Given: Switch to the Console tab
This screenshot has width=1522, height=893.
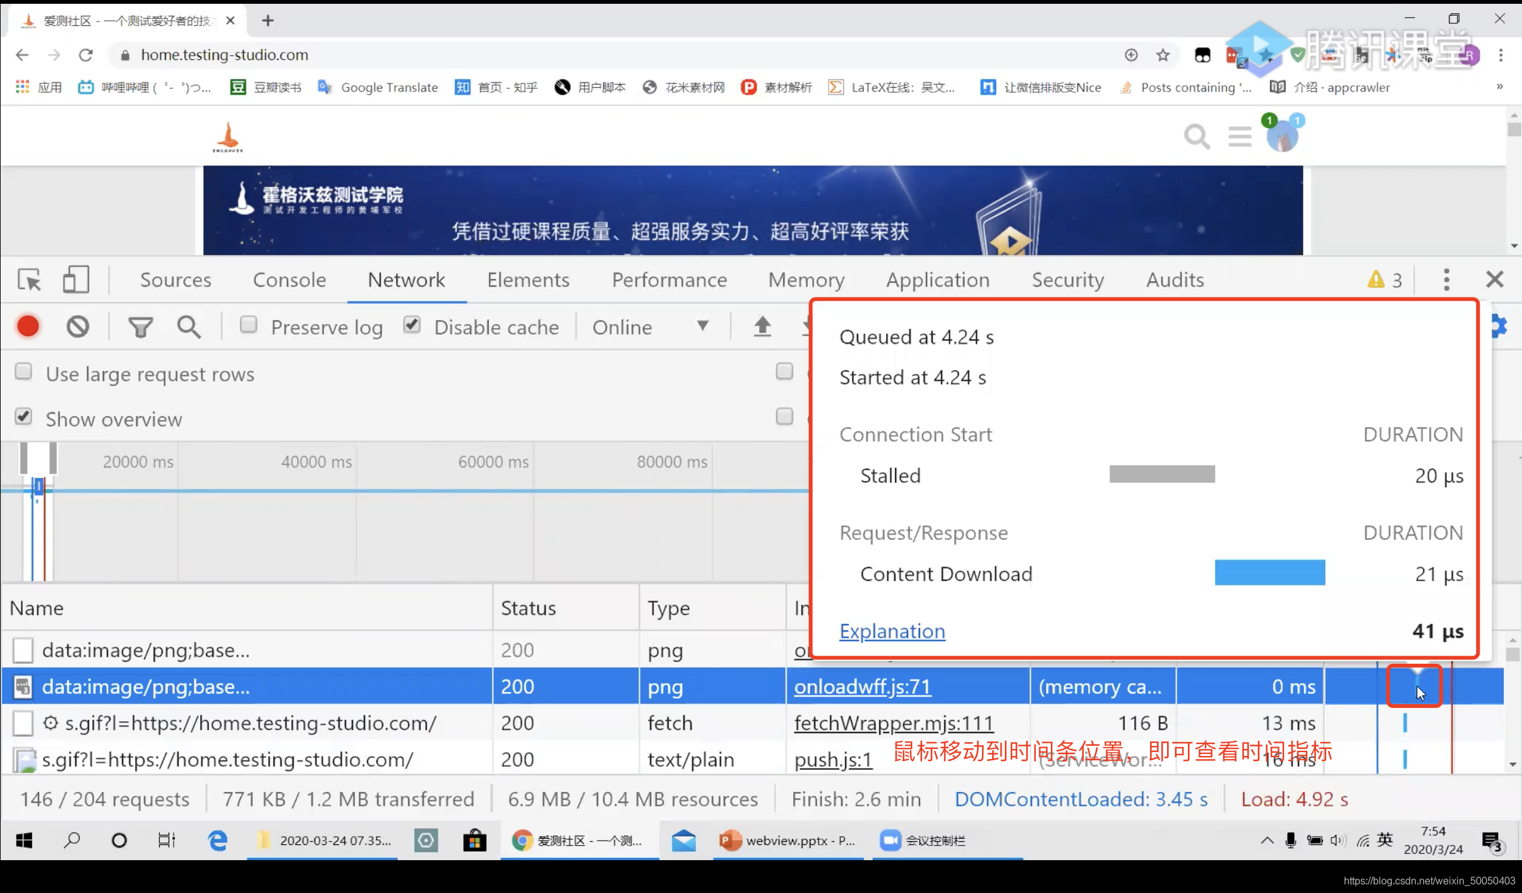Looking at the screenshot, I should point(289,280).
